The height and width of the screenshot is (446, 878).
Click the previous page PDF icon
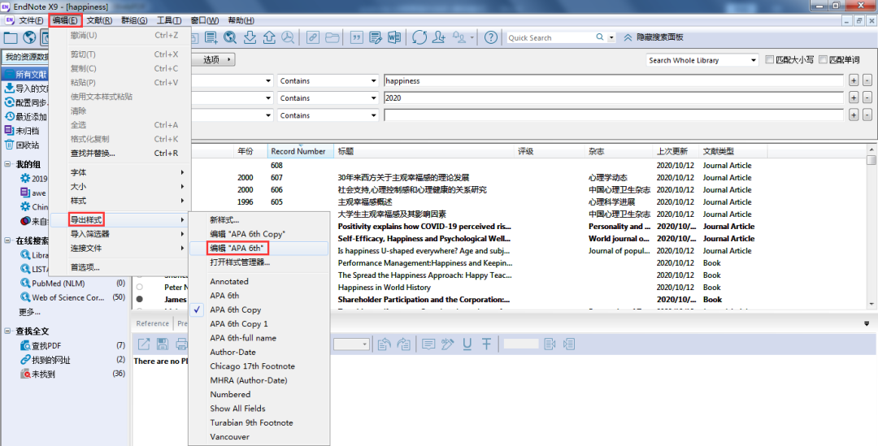[550, 344]
